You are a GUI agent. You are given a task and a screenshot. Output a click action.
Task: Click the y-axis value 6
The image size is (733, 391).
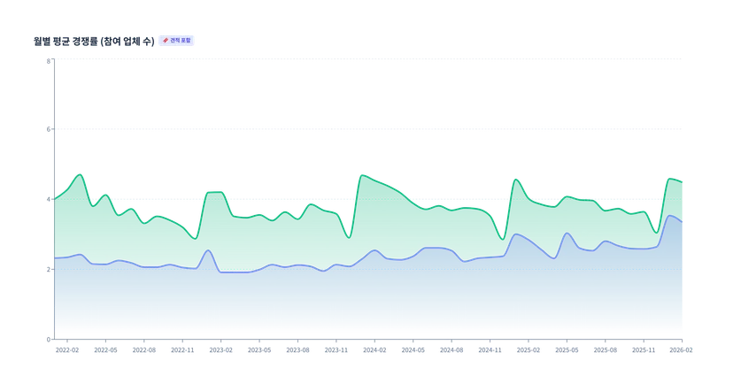[49, 129]
